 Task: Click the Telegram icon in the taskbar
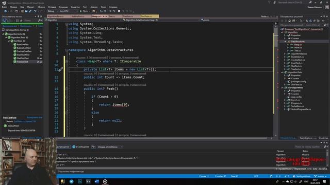72,181
